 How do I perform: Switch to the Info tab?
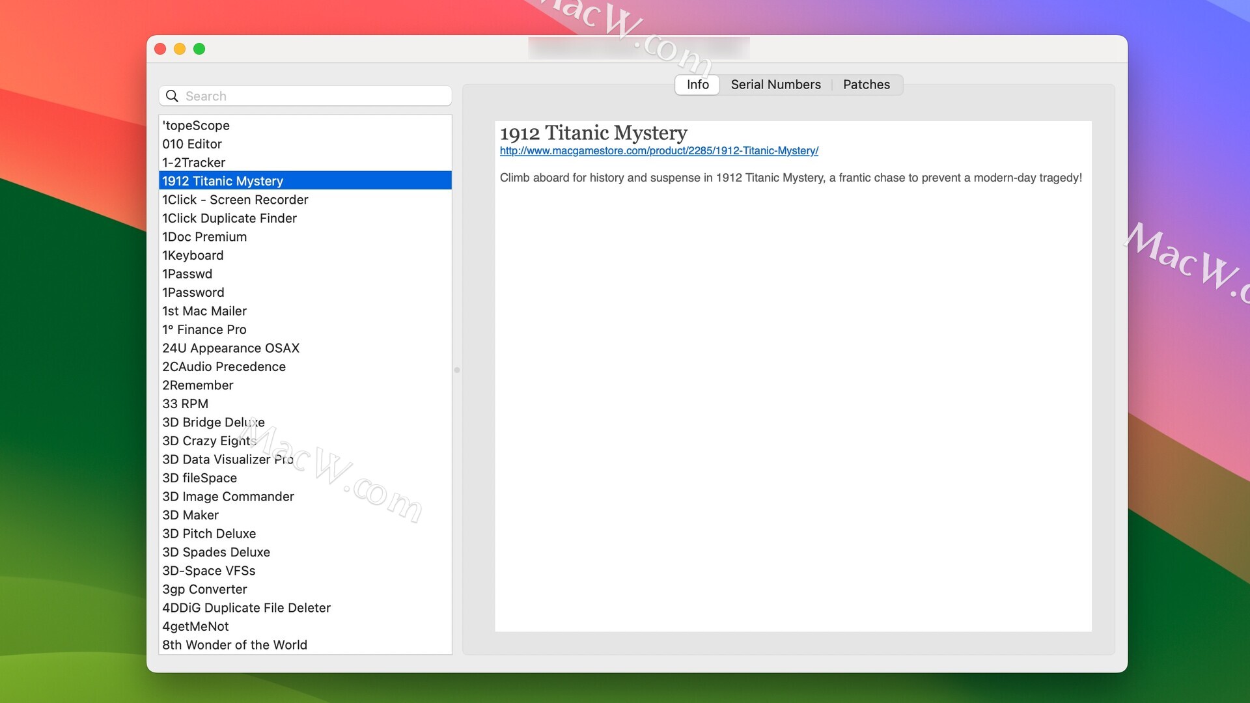(x=697, y=85)
